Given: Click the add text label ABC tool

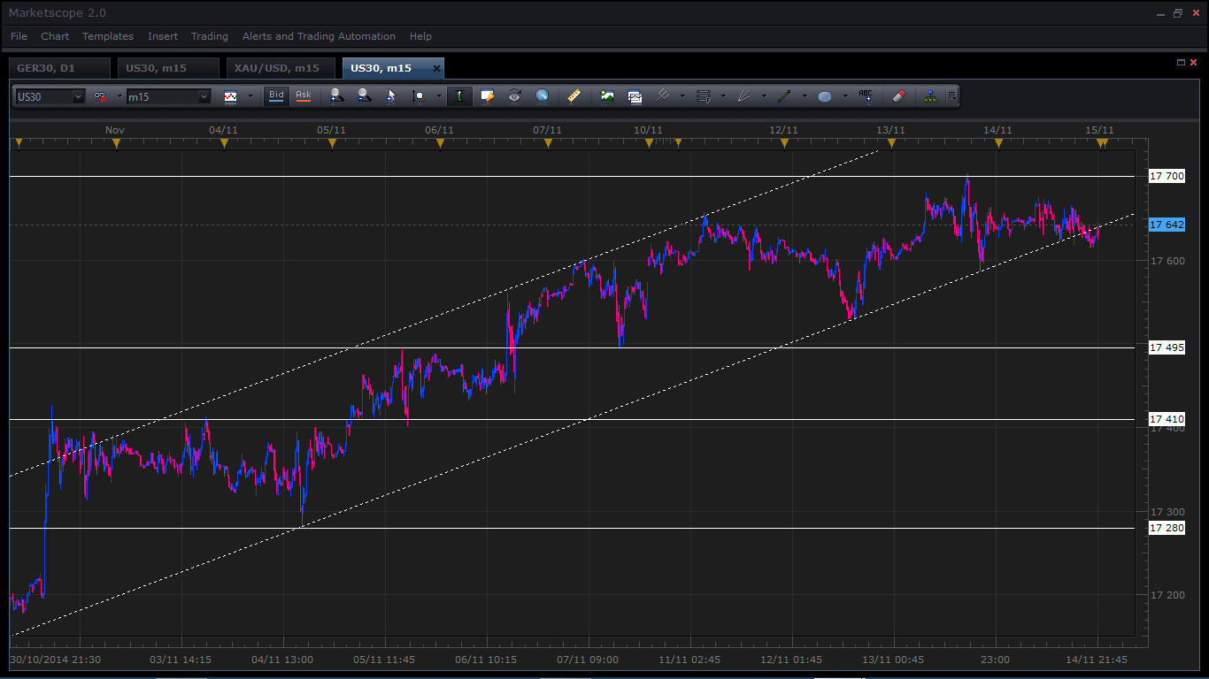Looking at the screenshot, I should click(x=866, y=96).
